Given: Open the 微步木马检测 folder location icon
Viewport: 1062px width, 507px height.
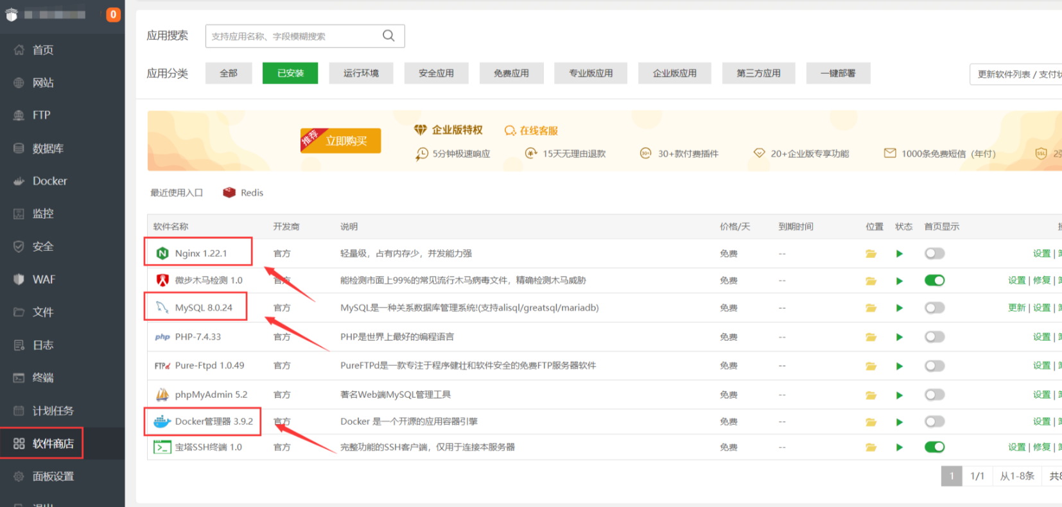Looking at the screenshot, I should pos(871,280).
